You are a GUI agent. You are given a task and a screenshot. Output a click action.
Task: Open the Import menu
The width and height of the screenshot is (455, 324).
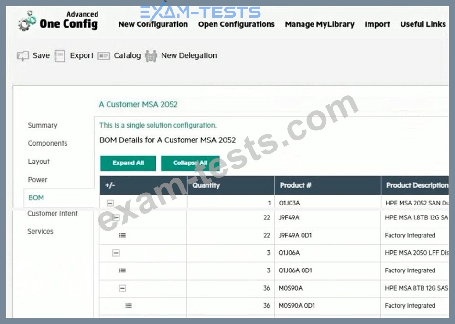(x=377, y=24)
